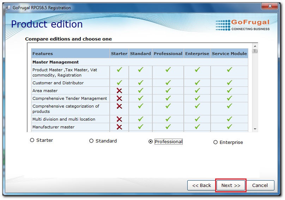Viewport: 285px width, 200px height.
Task: Click Professional checkmark for Multi division row
Action: coord(168,119)
